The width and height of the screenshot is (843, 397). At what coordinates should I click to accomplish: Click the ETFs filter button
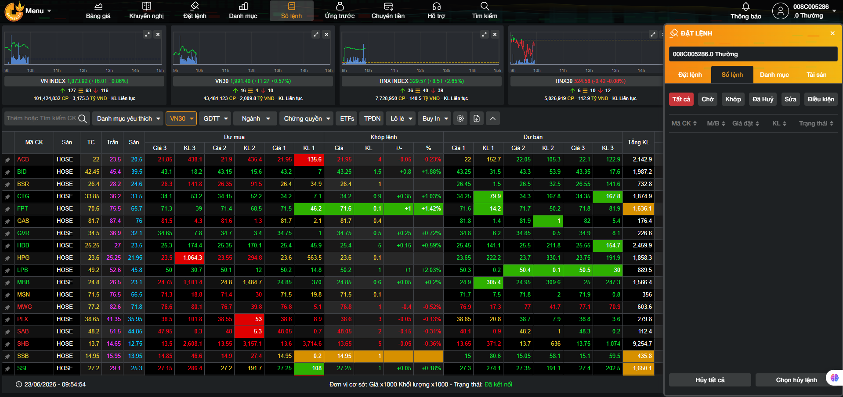click(347, 118)
